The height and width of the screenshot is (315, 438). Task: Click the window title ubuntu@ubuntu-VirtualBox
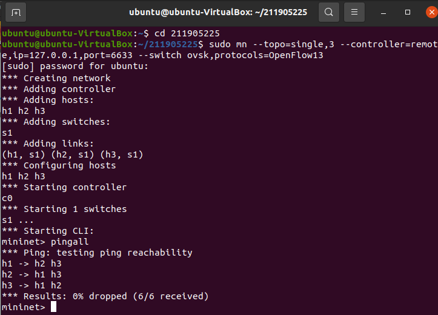(218, 12)
